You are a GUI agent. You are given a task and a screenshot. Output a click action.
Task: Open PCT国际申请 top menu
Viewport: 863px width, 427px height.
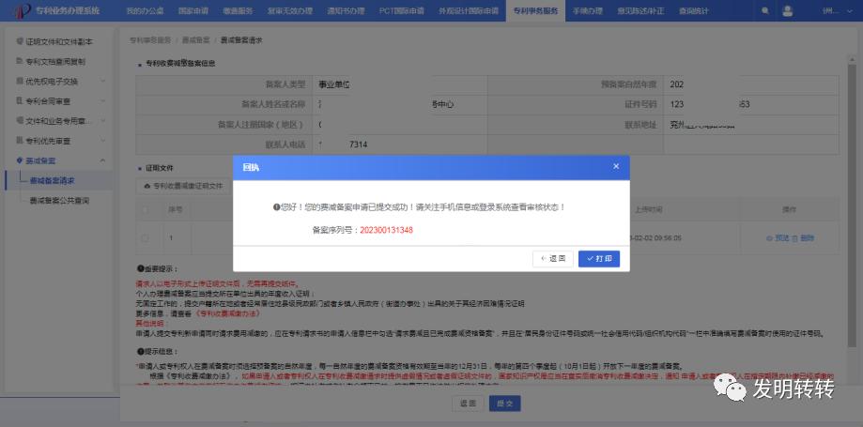click(402, 11)
